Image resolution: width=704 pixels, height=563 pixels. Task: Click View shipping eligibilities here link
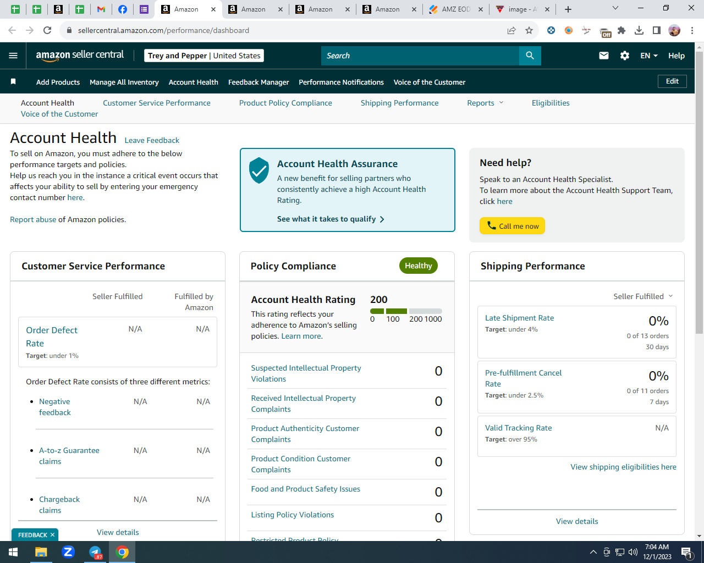coord(624,467)
